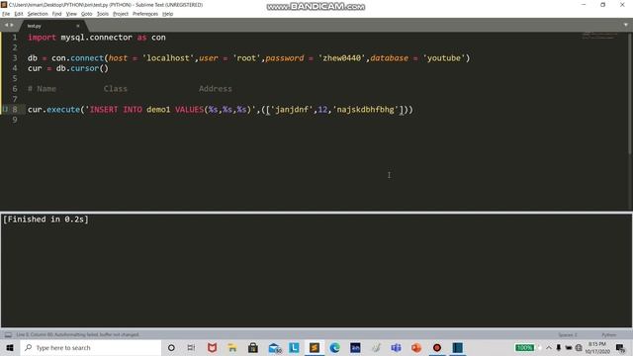Show hidden system tray icons
The height and width of the screenshot is (356, 633).
pyautogui.click(x=549, y=347)
